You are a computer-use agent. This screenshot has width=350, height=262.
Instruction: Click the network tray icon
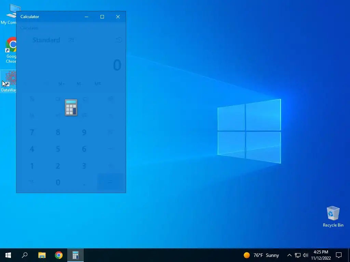(x=298, y=255)
